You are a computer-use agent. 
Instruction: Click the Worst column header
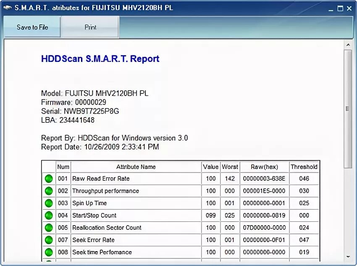coord(230,167)
